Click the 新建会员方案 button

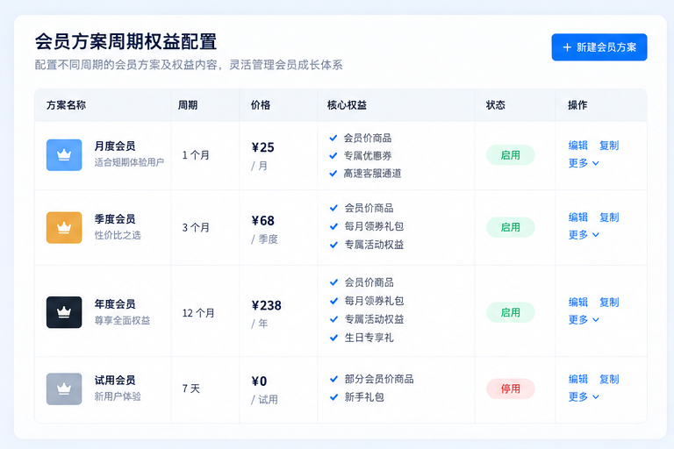[x=599, y=47]
